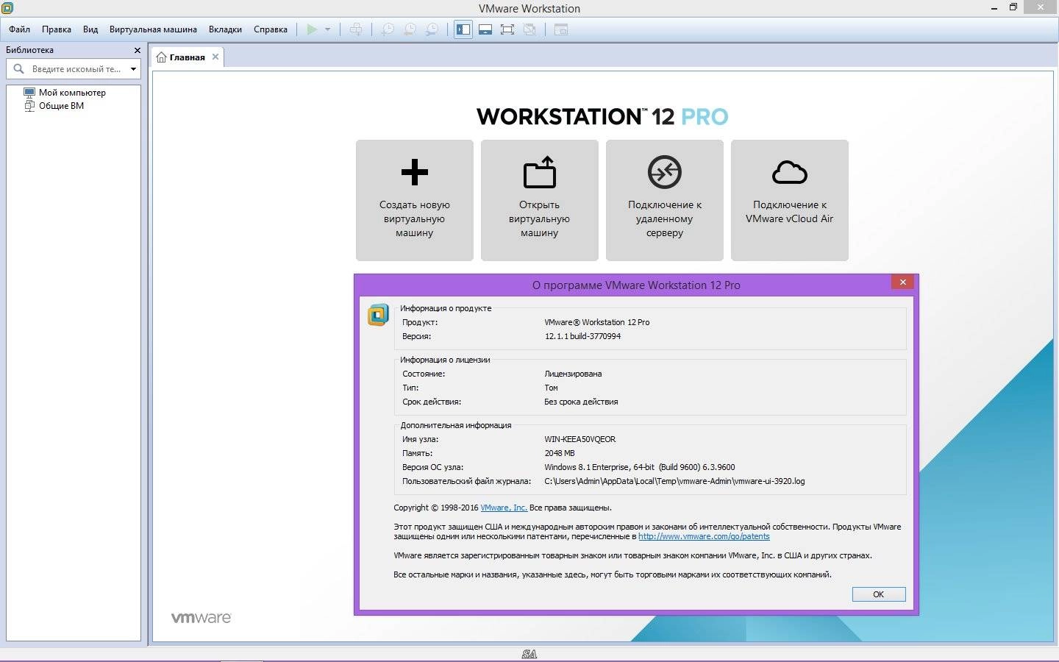Click the VMware icon in About dialog
1059x662 pixels.
coord(378,314)
